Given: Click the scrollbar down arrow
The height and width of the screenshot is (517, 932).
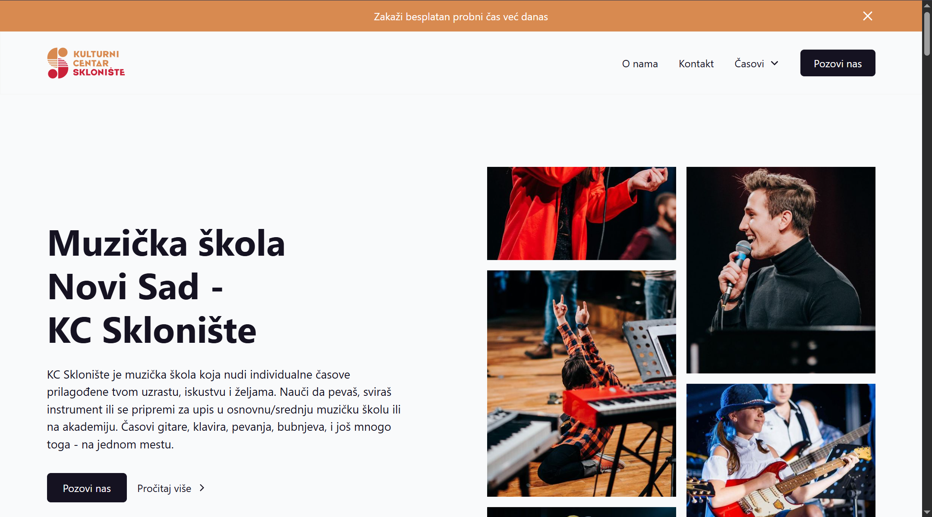Looking at the screenshot, I should 927,512.
